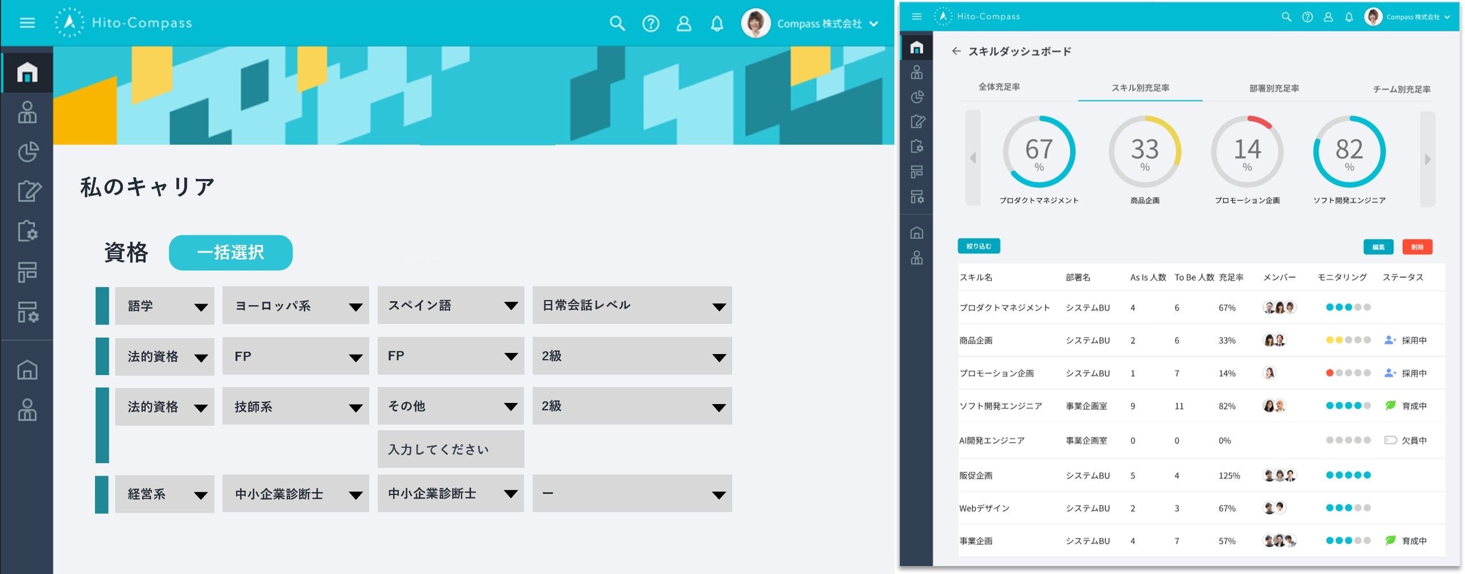Open hamburger menu in right dashboard window

[x=916, y=16]
